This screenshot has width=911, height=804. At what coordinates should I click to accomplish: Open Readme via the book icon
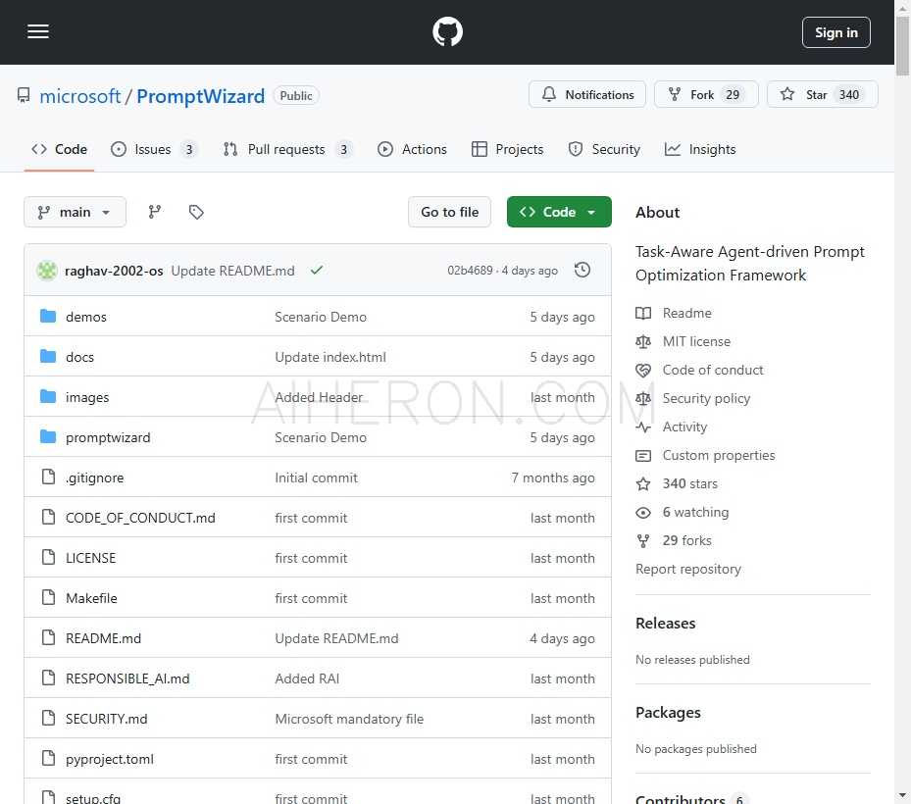643,313
